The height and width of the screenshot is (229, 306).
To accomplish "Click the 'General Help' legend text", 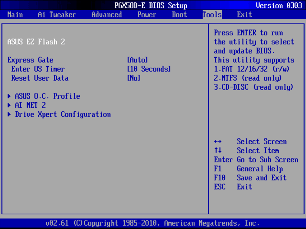I will [260, 169].
